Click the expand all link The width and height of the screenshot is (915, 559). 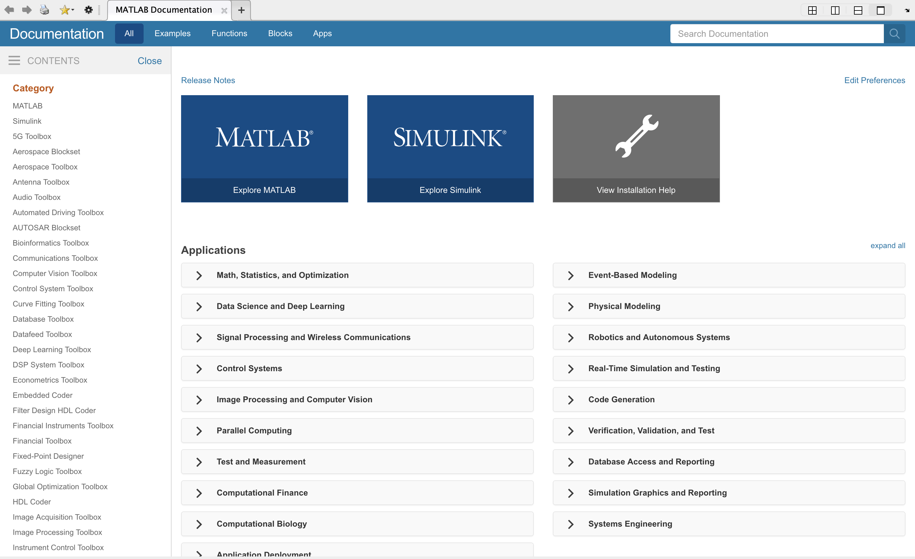888,246
